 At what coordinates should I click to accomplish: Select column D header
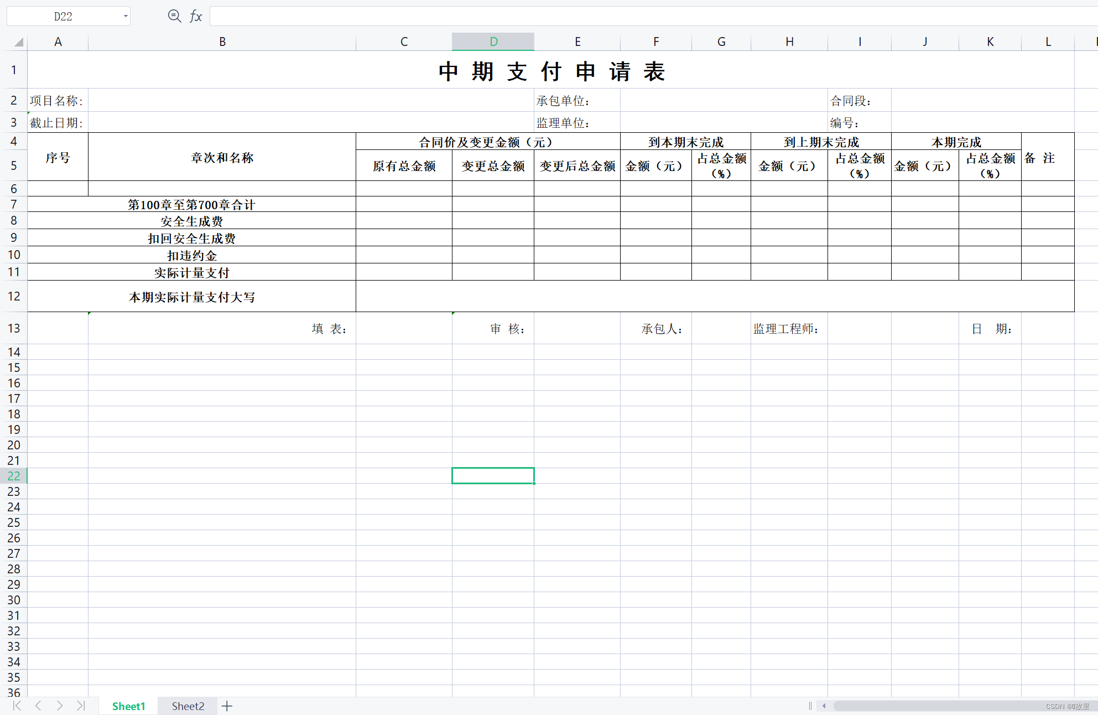coord(493,42)
